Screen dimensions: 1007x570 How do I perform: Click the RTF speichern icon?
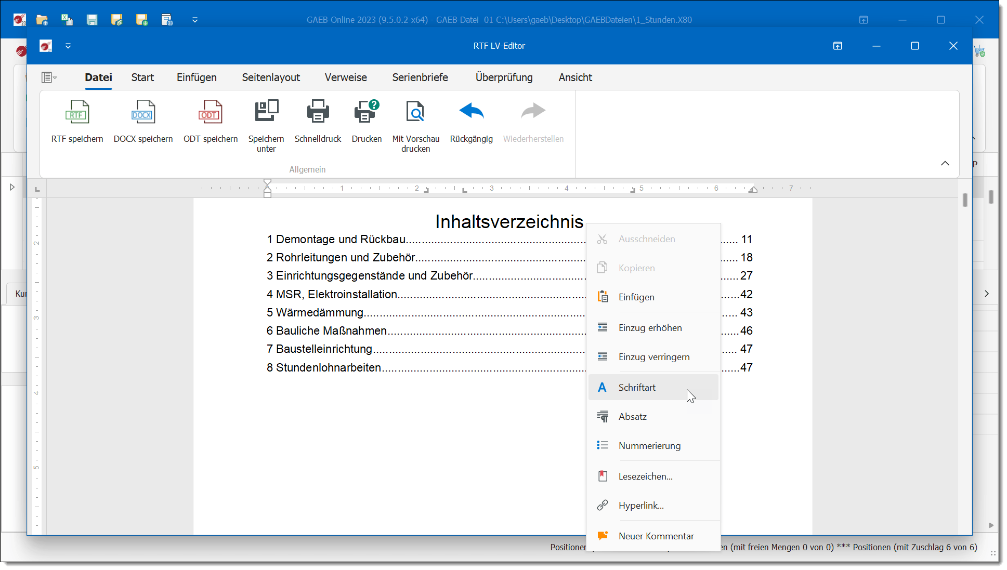[77, 112]
